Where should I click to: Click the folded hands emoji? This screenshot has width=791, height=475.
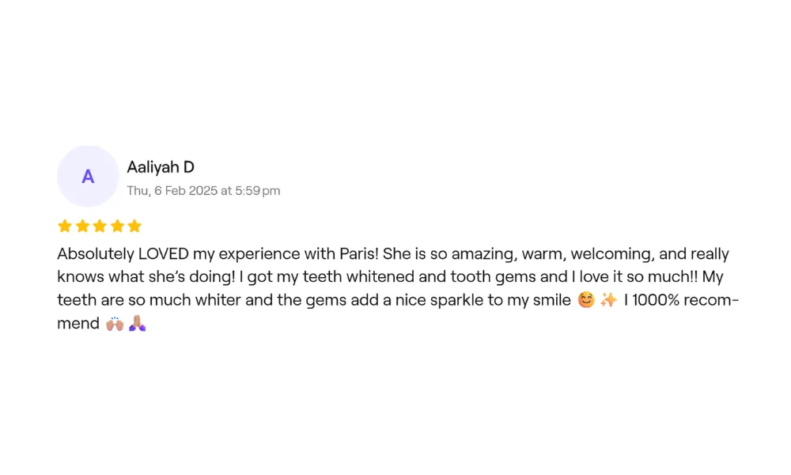(x=137, y=323)
